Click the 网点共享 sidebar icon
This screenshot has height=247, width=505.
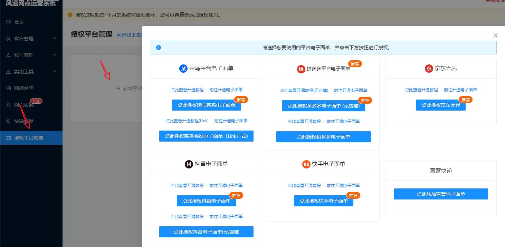coord(8,88)
